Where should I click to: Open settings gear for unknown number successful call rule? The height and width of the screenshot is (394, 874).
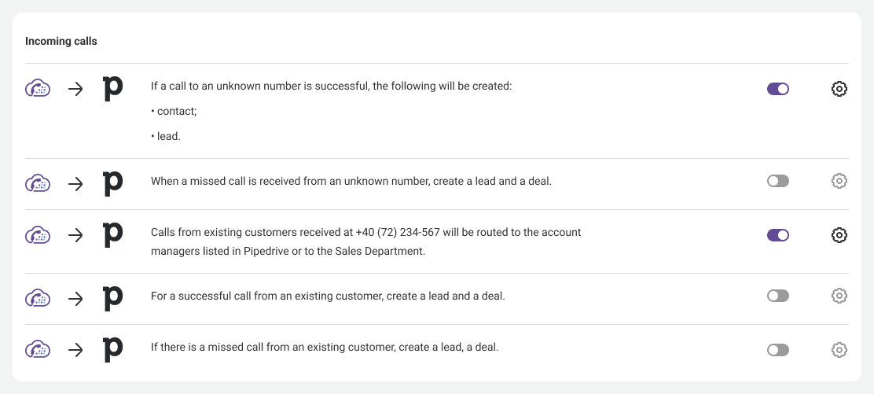(839, 89)
